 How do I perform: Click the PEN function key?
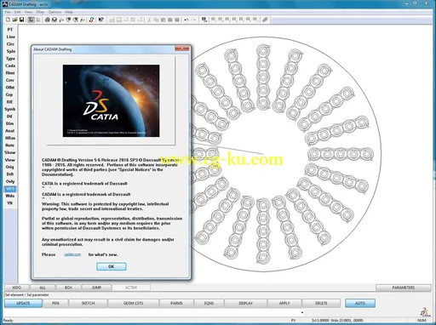[55, 303]
